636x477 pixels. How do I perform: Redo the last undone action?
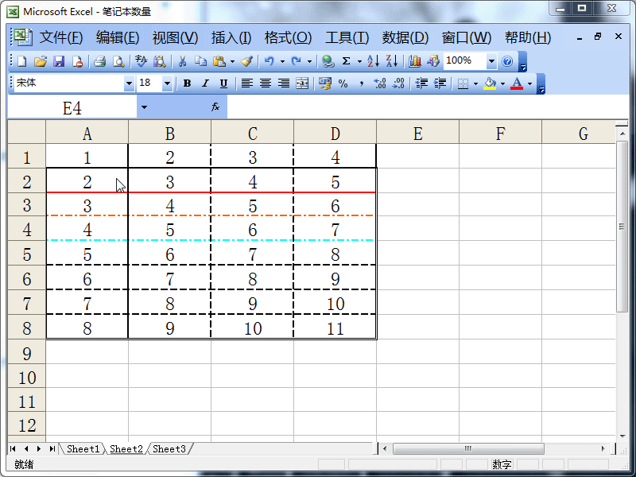[297, 61]
